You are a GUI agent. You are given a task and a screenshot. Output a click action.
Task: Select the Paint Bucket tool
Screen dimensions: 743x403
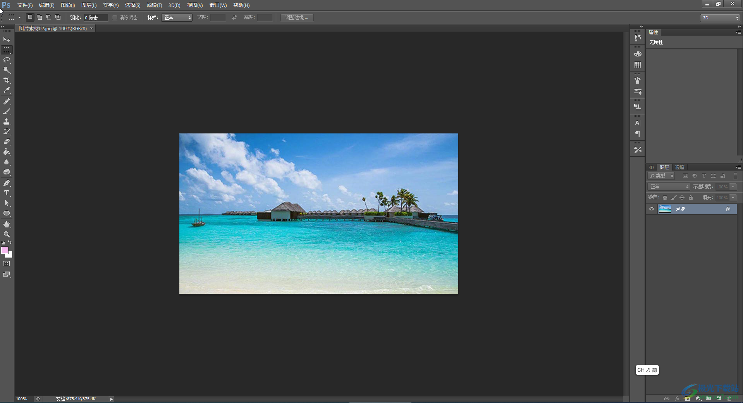tap(7, 152)
